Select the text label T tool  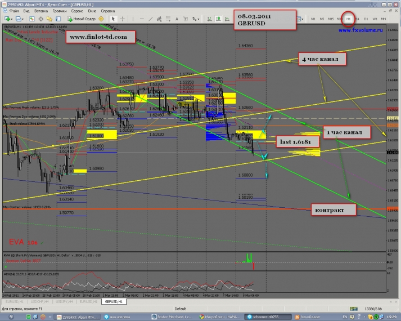[x=186, y=19]
